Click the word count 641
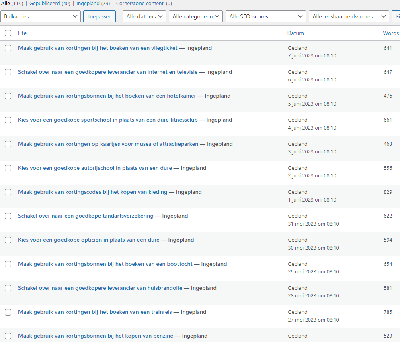Screen dimensions: 400x342 [388, 48]
